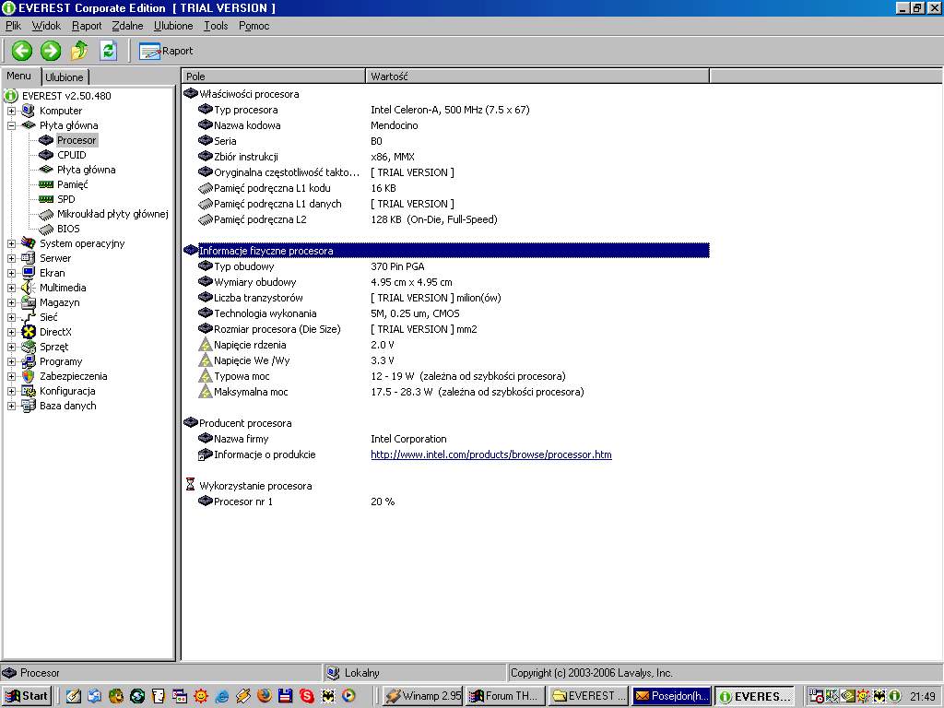Open the Raport toolbar button

tap(166, 52)
